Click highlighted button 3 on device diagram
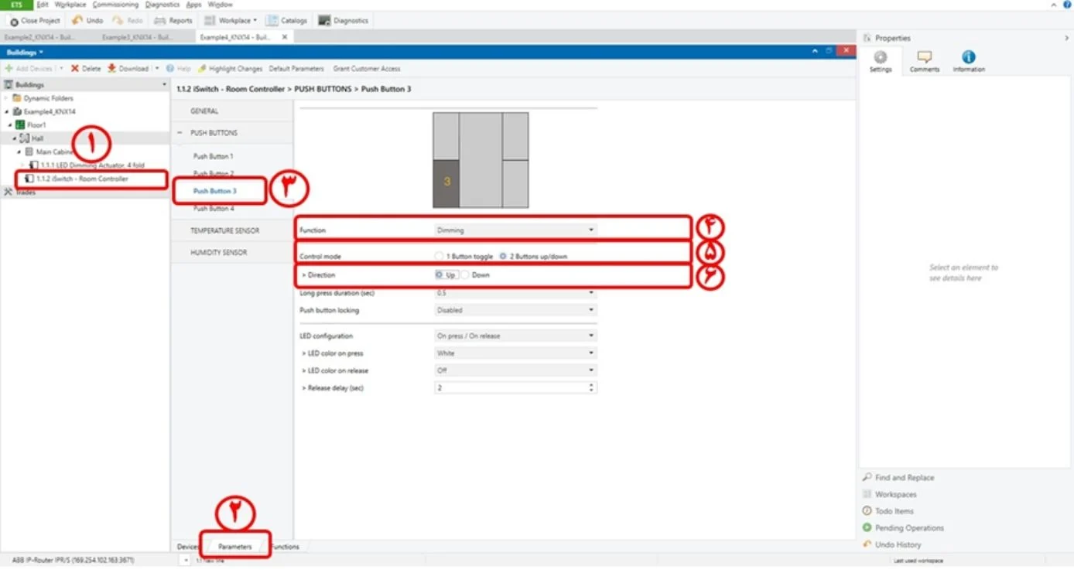 [x=446, y=182]
